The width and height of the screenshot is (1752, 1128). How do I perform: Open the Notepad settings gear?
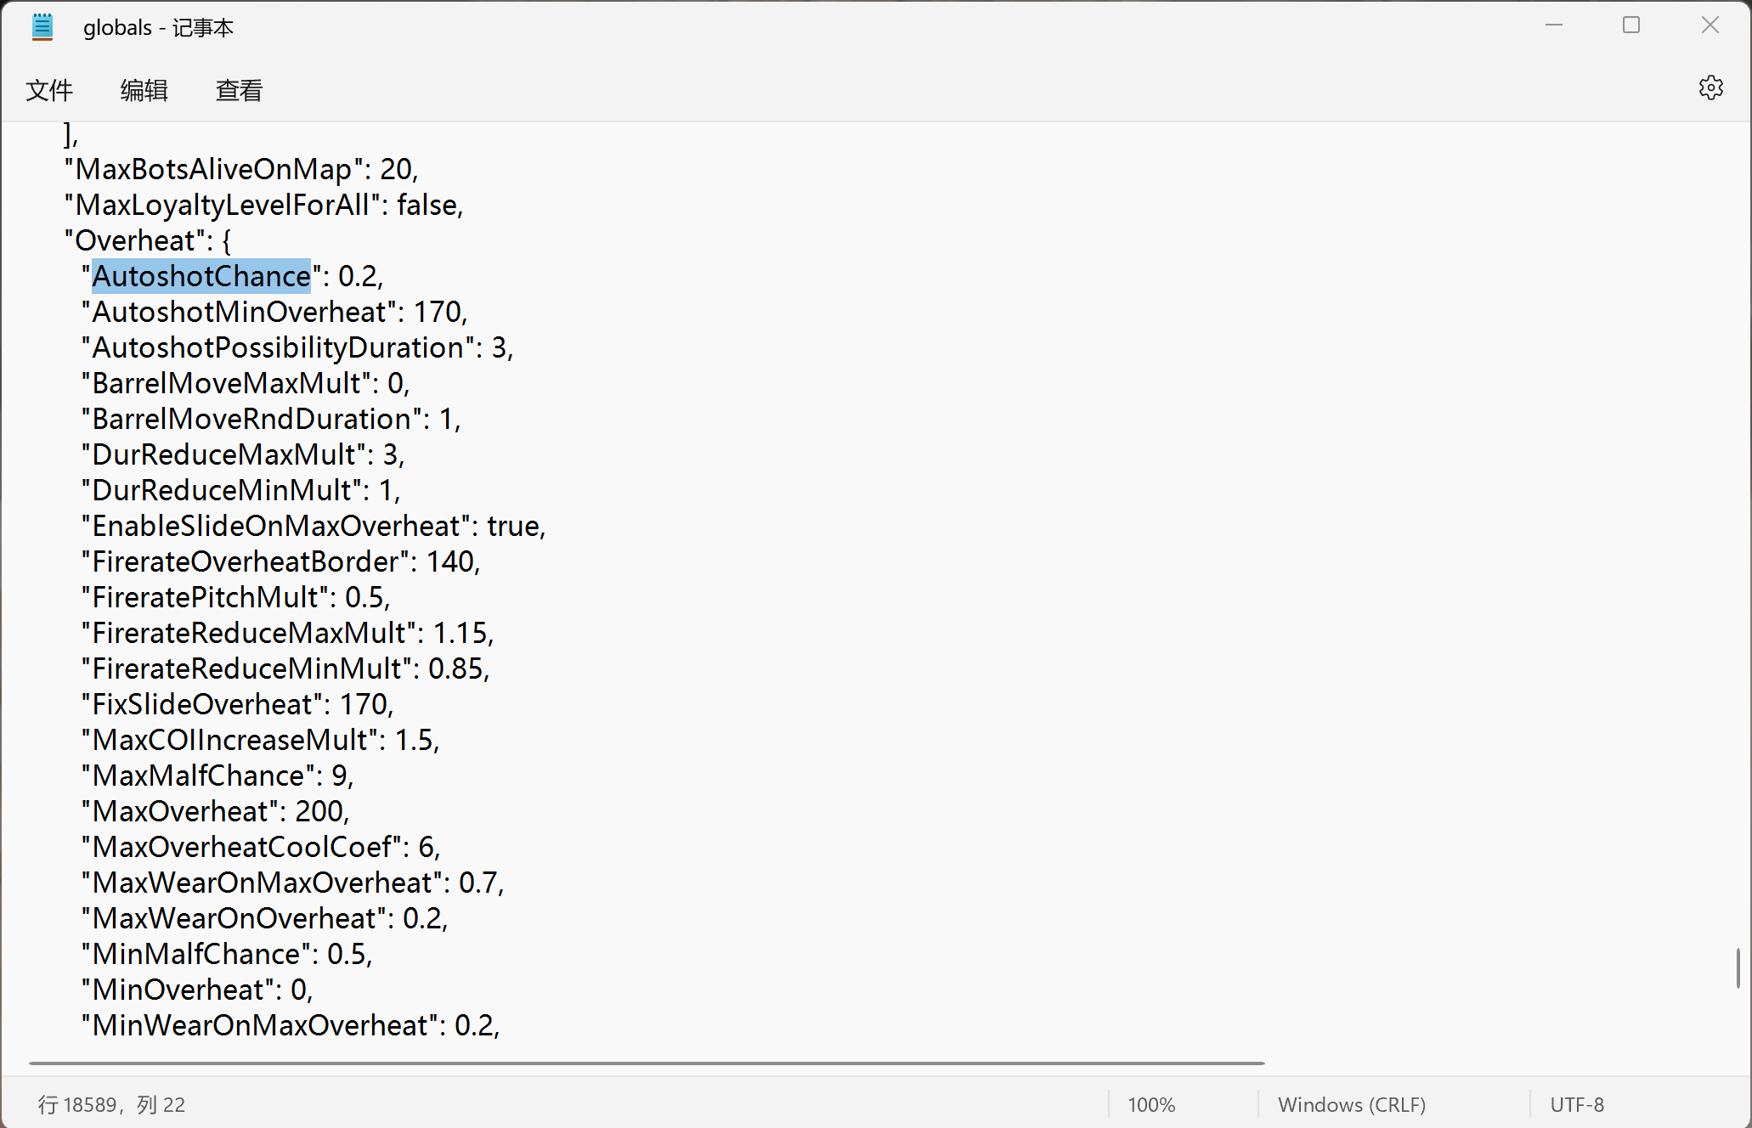pyautogui.click(x=1710, y=88)
